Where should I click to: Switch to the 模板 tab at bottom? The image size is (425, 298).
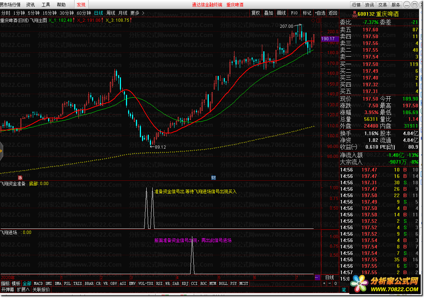coord(16,283)
